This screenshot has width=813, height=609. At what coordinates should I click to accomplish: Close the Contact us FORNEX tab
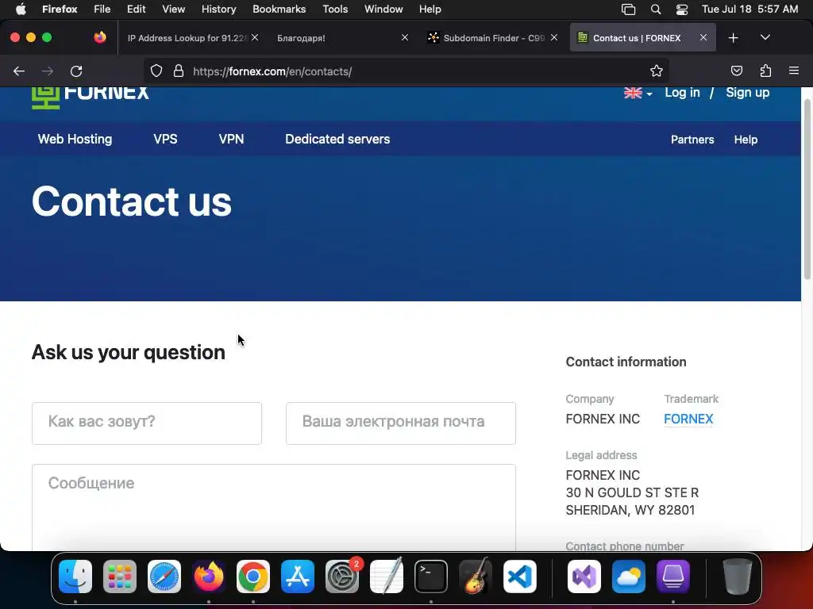(x=703, y=37)
